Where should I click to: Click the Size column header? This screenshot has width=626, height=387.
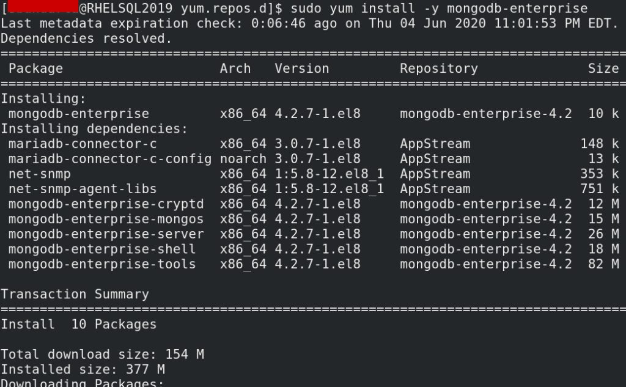tap(603, 68)
